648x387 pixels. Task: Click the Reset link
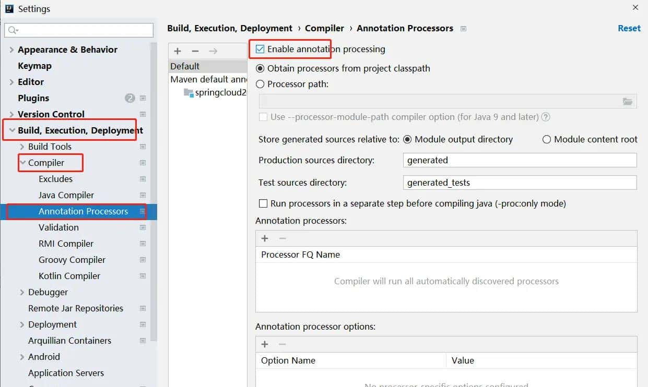click(629, 28)
